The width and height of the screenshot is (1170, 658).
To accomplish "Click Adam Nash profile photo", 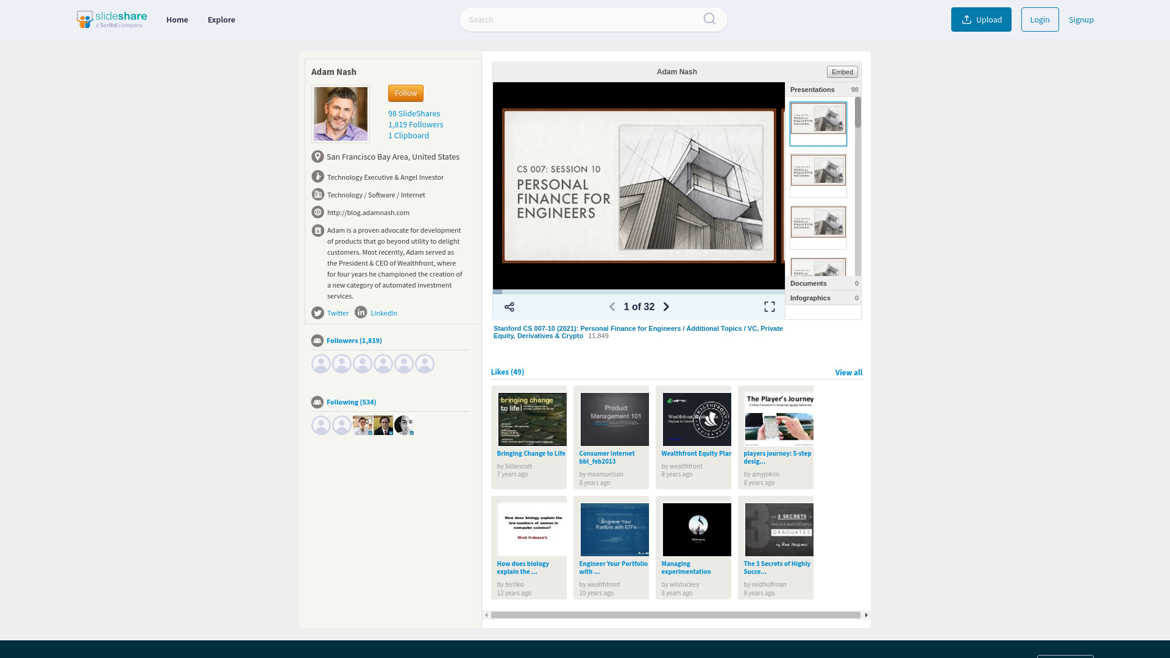I will coord(341,114).
